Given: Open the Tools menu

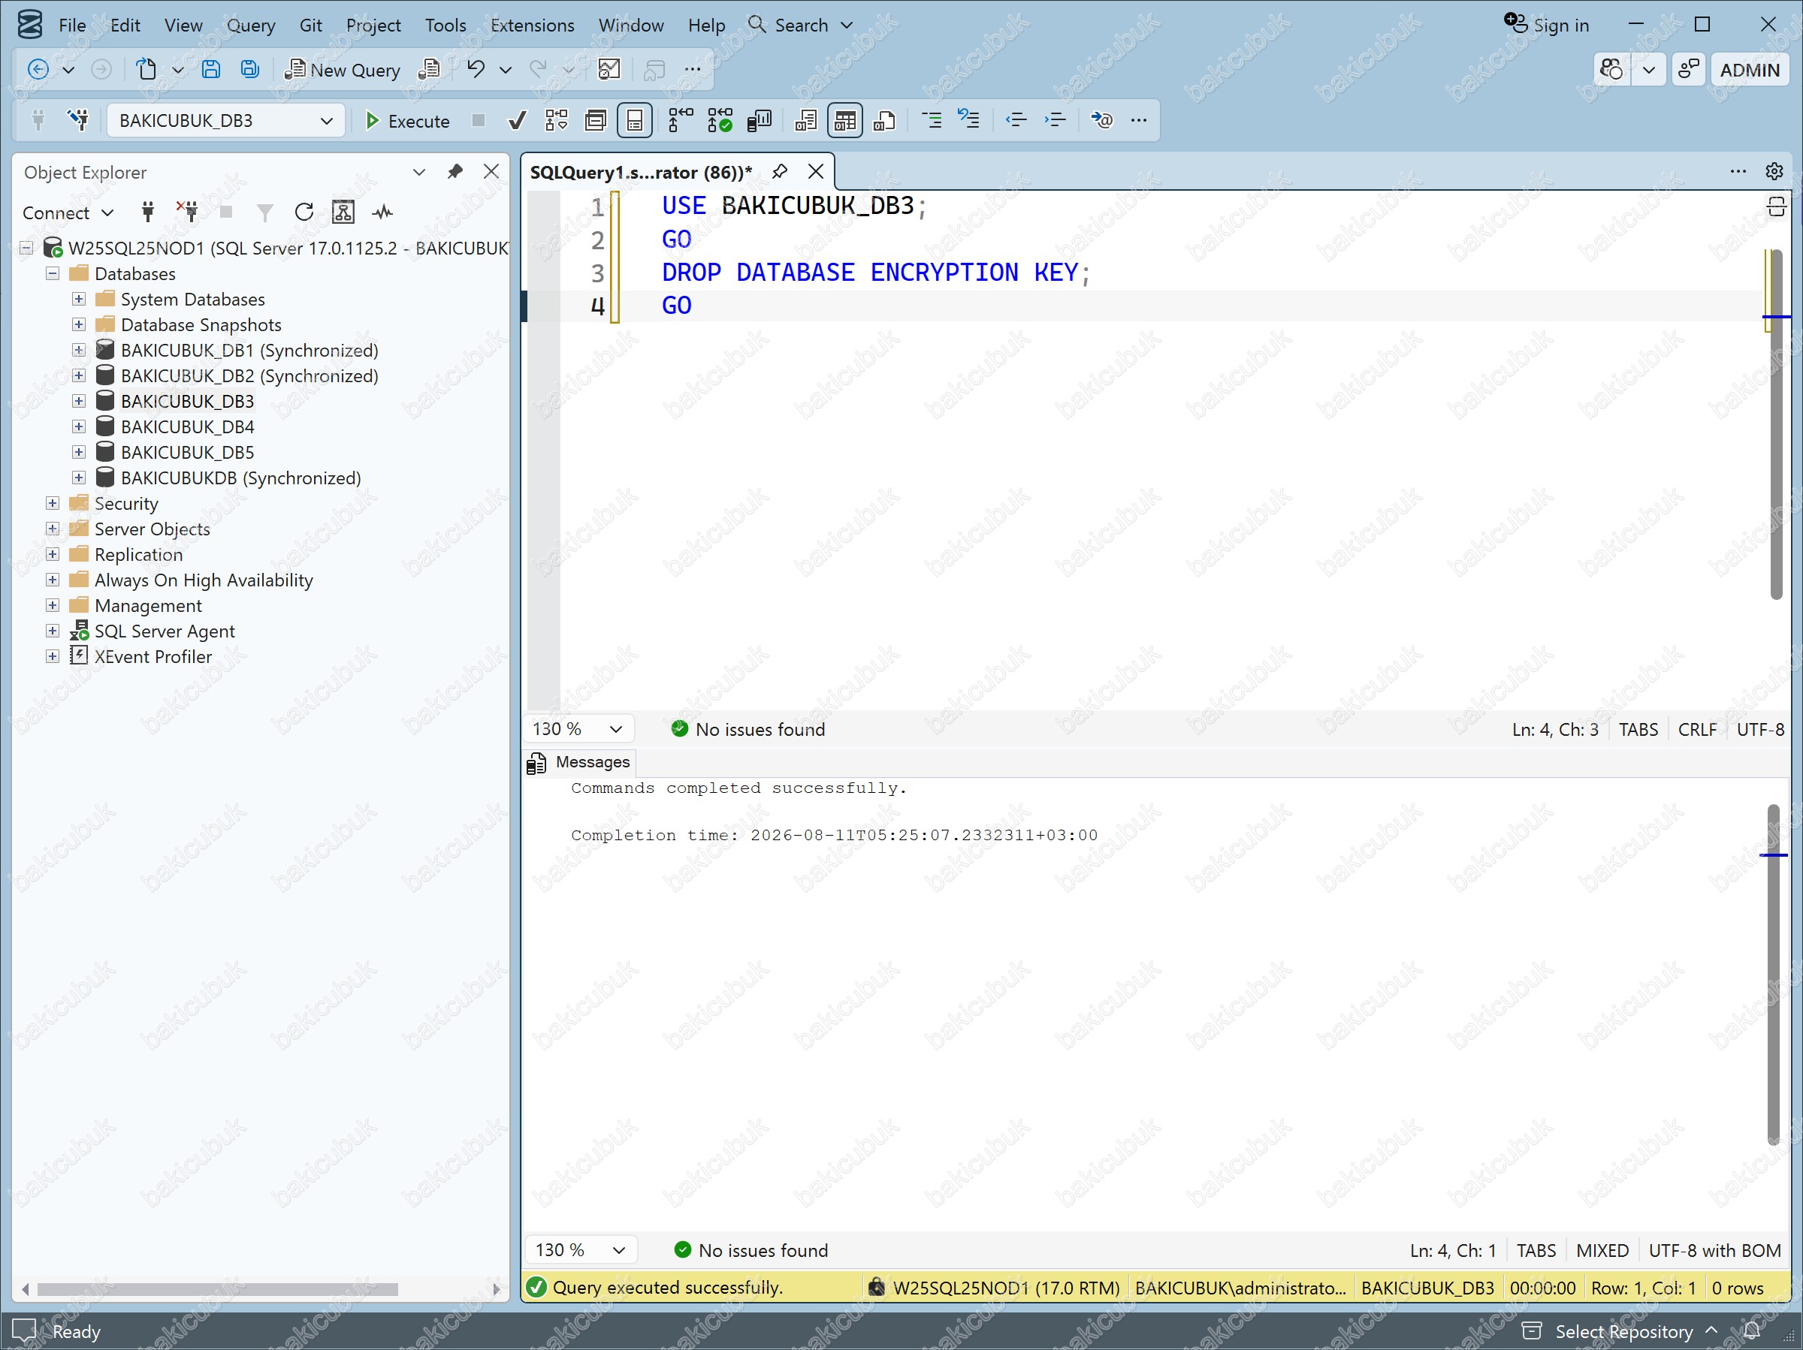Looking at the screenshot, I should point(445,26).
